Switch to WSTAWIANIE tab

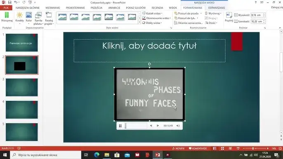tap(52, 8)
